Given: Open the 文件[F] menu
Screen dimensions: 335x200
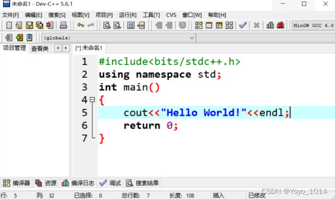Looking at the screenshot, I should [x=11, y=15].
